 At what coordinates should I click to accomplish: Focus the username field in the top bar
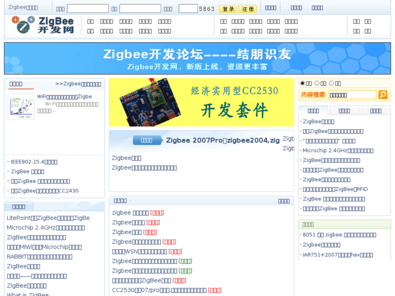click(87, 9)
